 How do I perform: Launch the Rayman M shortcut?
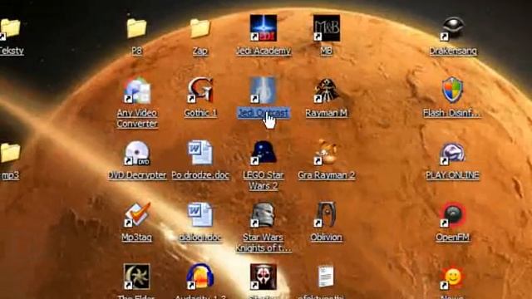(x=327, y=91)
